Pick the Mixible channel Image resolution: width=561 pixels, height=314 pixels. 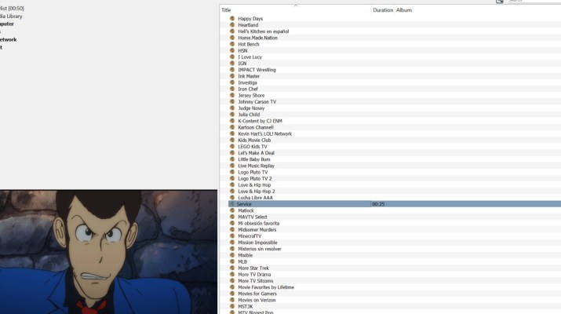point(245,256)
